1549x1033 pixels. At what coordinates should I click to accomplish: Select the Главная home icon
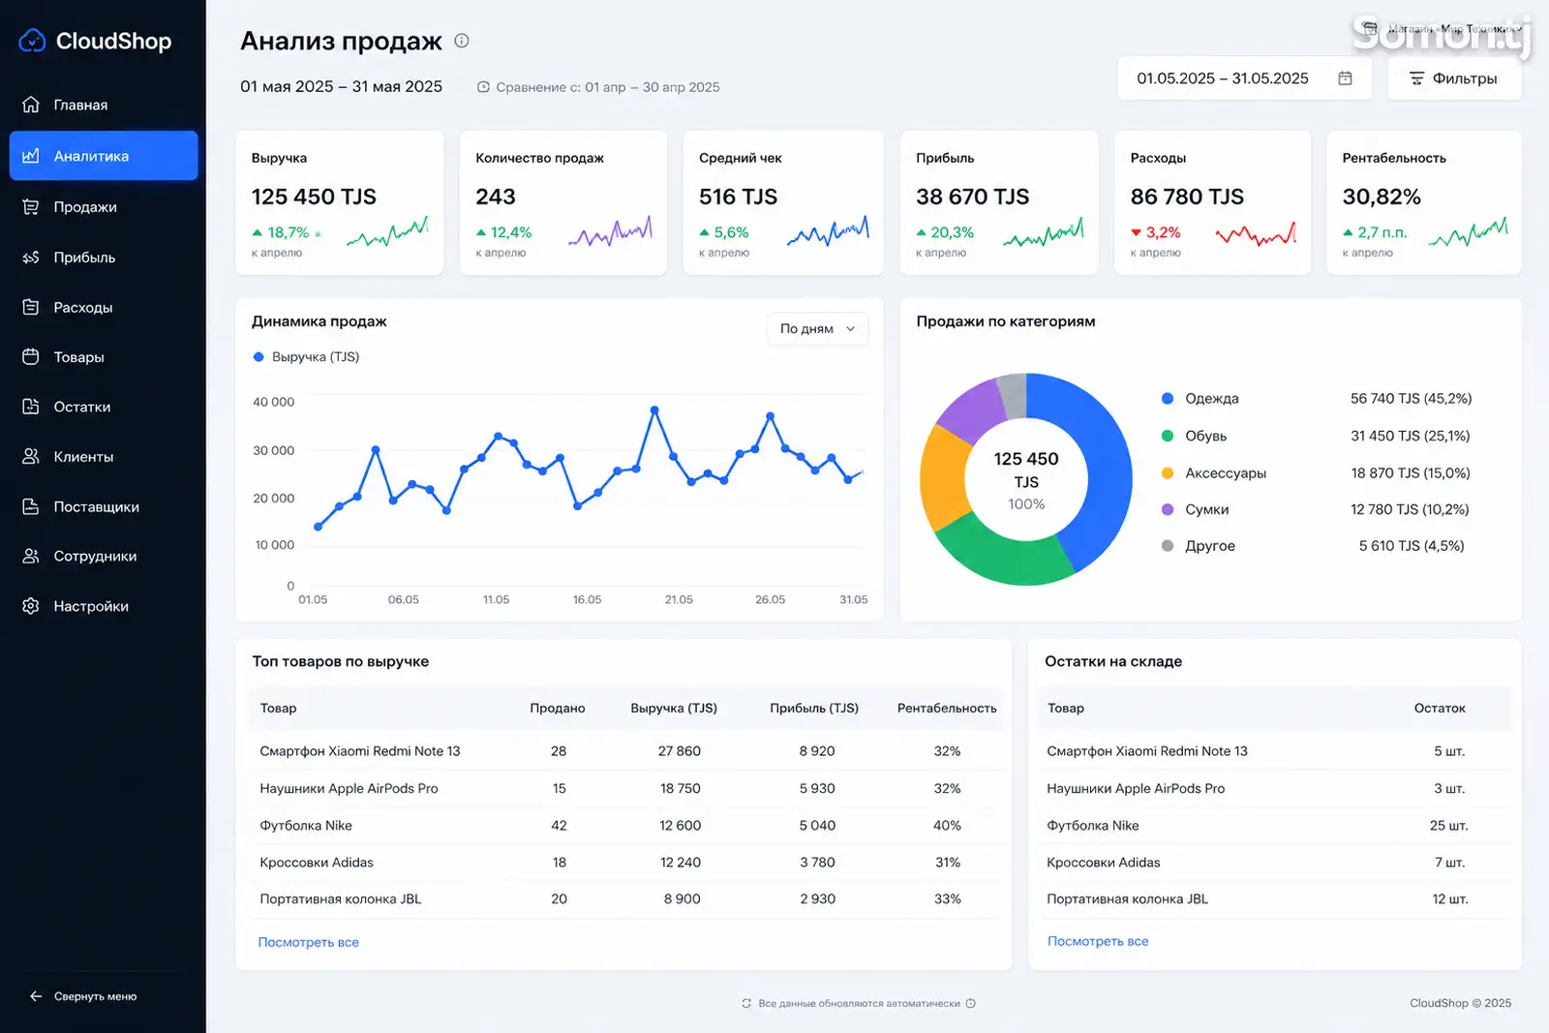coord(31,105)
